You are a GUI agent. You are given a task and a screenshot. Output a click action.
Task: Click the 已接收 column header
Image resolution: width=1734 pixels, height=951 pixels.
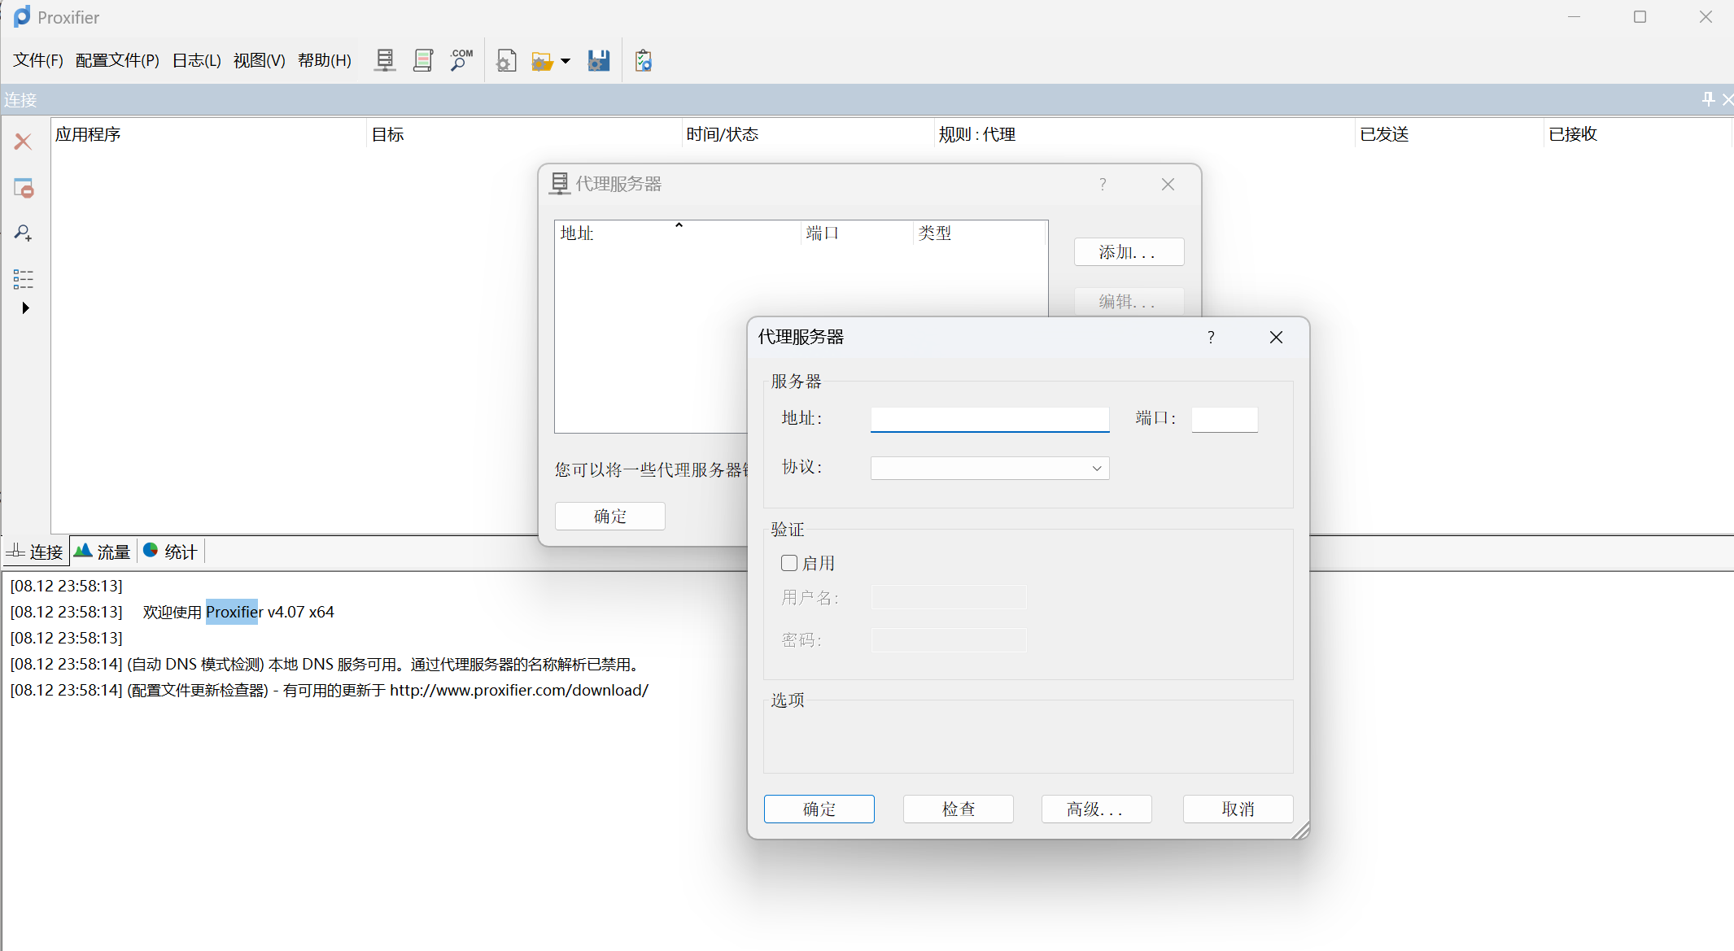(1637, 134)
